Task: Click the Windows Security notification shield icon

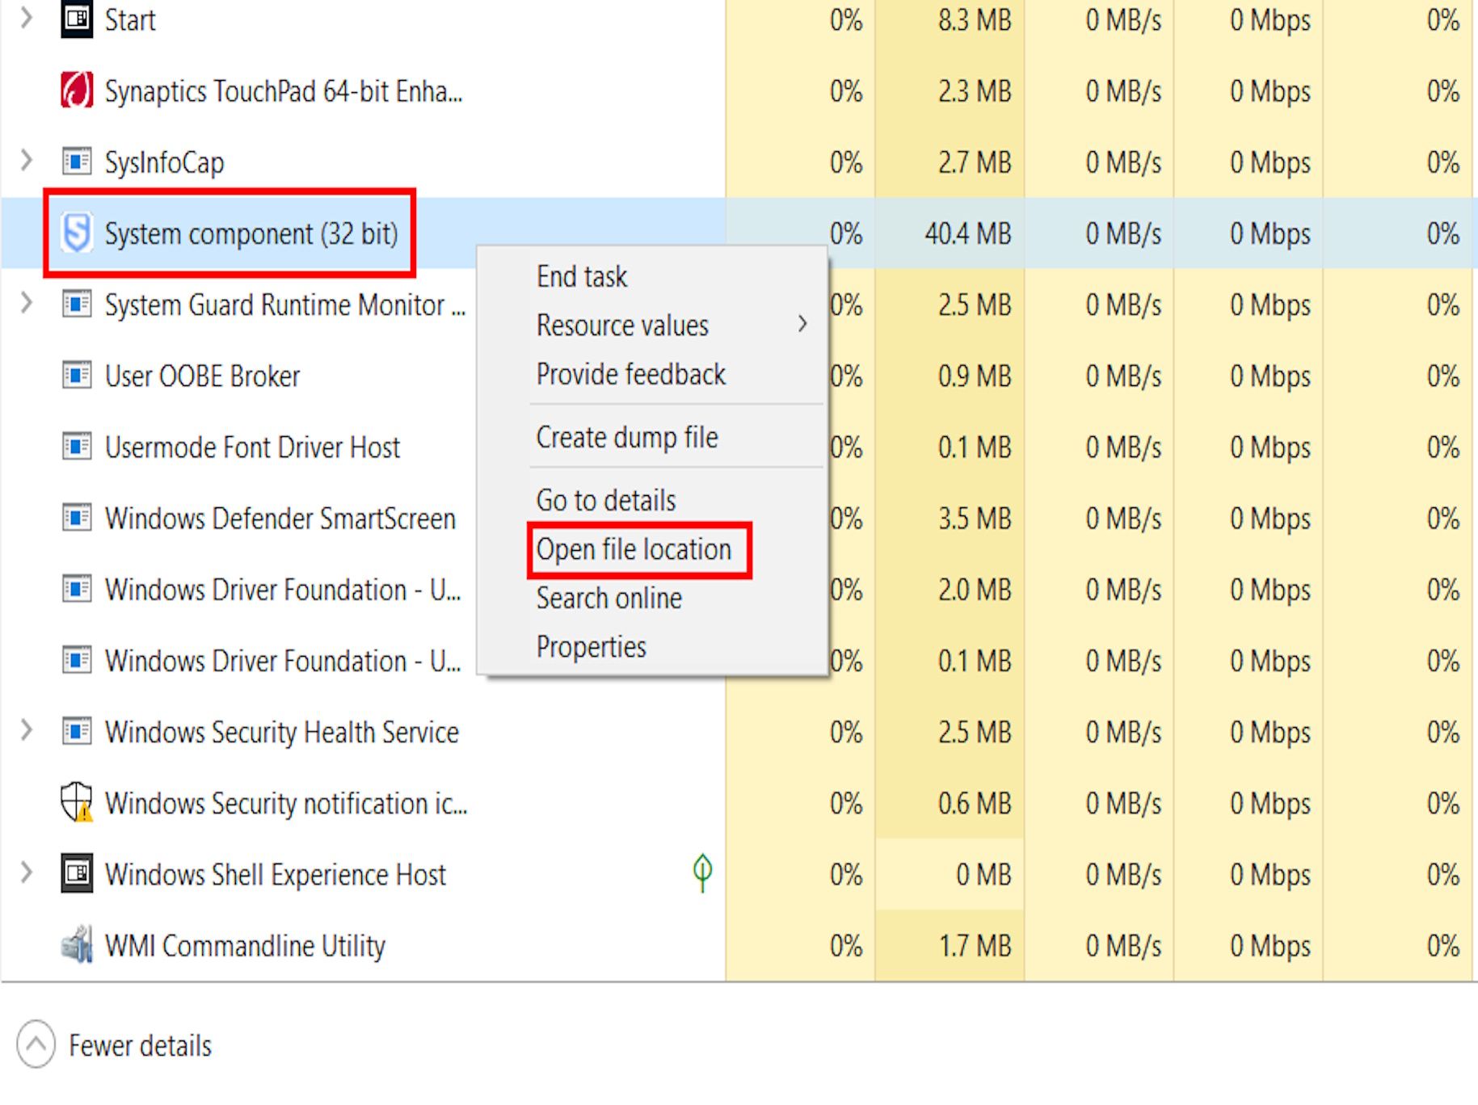Action: tap(77, 803)
